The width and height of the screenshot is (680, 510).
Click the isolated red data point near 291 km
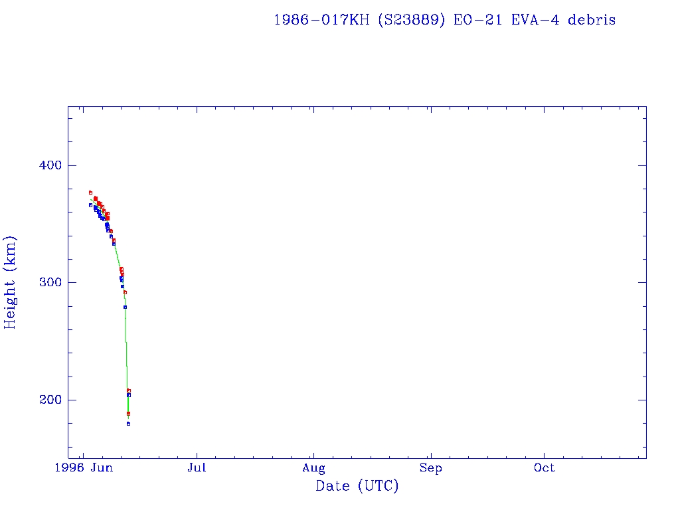(125, 292)
